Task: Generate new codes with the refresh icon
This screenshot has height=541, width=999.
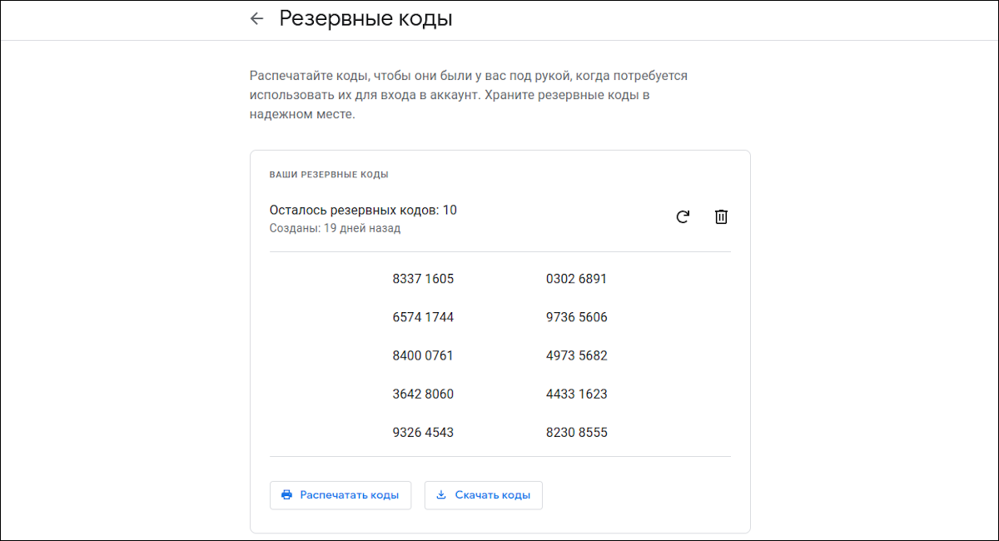Action: point(683,216)
